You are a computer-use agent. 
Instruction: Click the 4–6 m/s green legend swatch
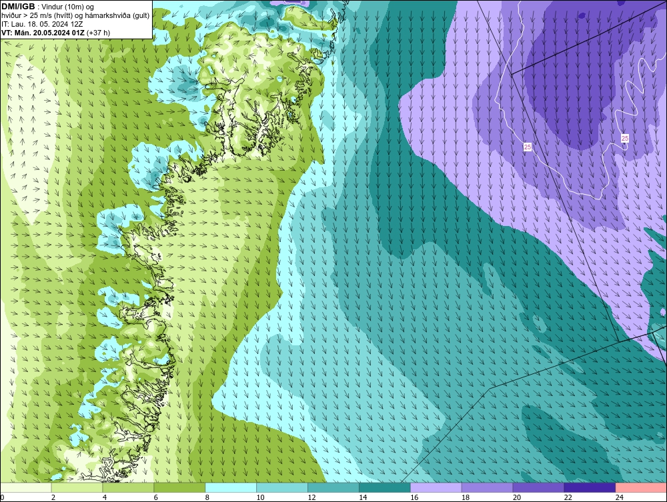(128, 487)
